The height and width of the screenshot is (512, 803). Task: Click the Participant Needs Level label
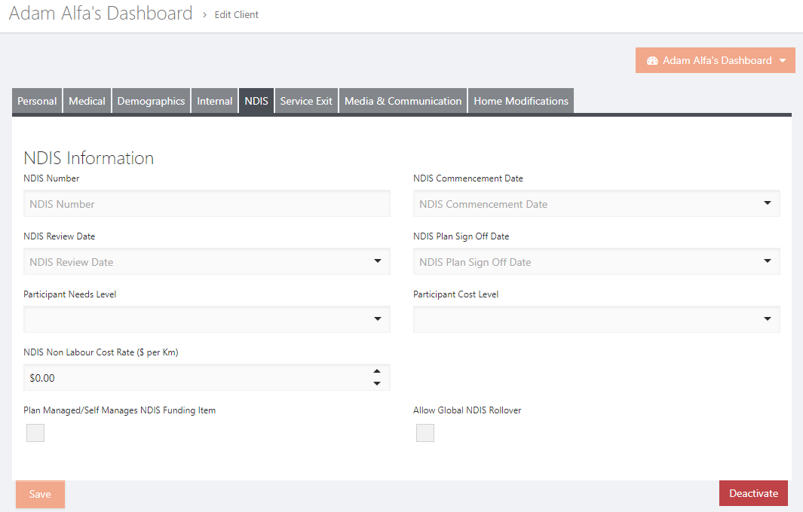click(x=69, y=294)
